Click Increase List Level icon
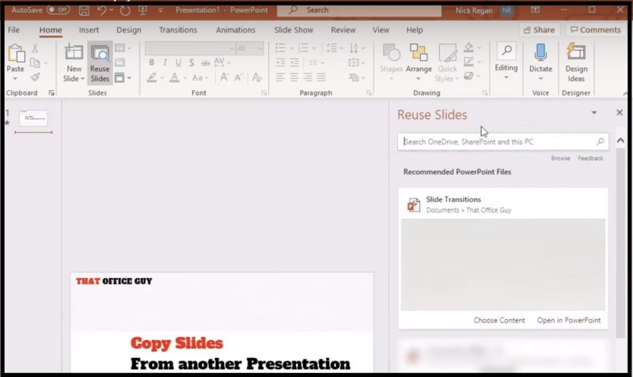The height and width of the screenshot is (377, 633). pos(294,62)
